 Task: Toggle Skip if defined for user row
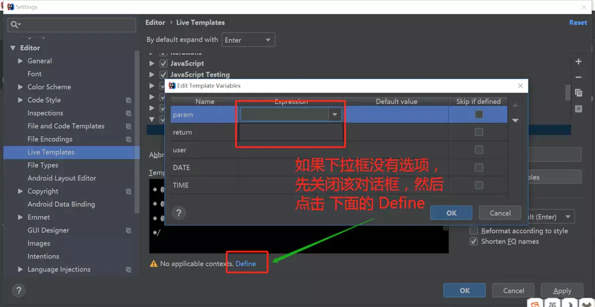pyautogui.click(x=478, y=150)
